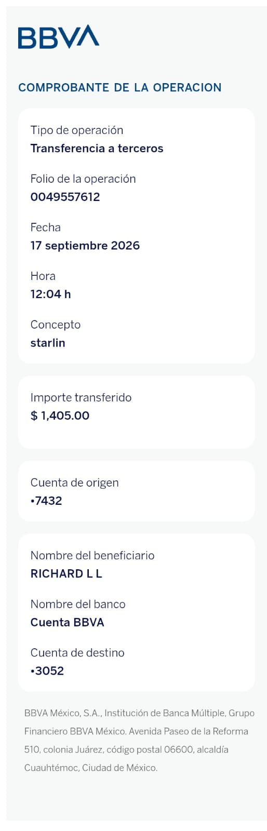Image resolution: width=267 pixels, height=831 pixels.
Task: Click the Fecha label
Action: (46, 227)
